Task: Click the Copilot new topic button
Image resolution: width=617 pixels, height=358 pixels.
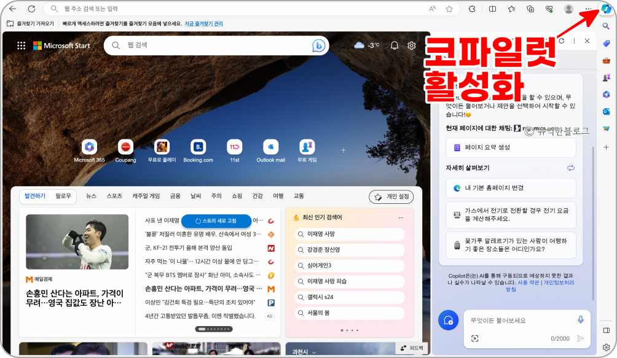Action: pyautogui.click(x=449, y=321)
